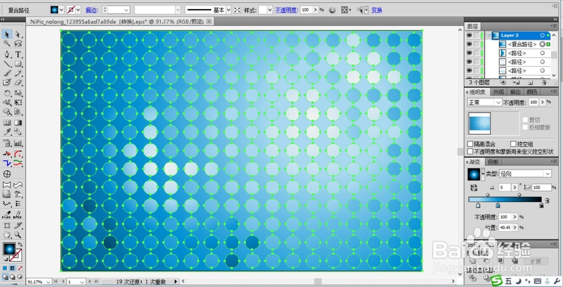The height and width of the screenshot is (287, 563).
Task: Switch to the 色板 tab
Action: (493, 162)
